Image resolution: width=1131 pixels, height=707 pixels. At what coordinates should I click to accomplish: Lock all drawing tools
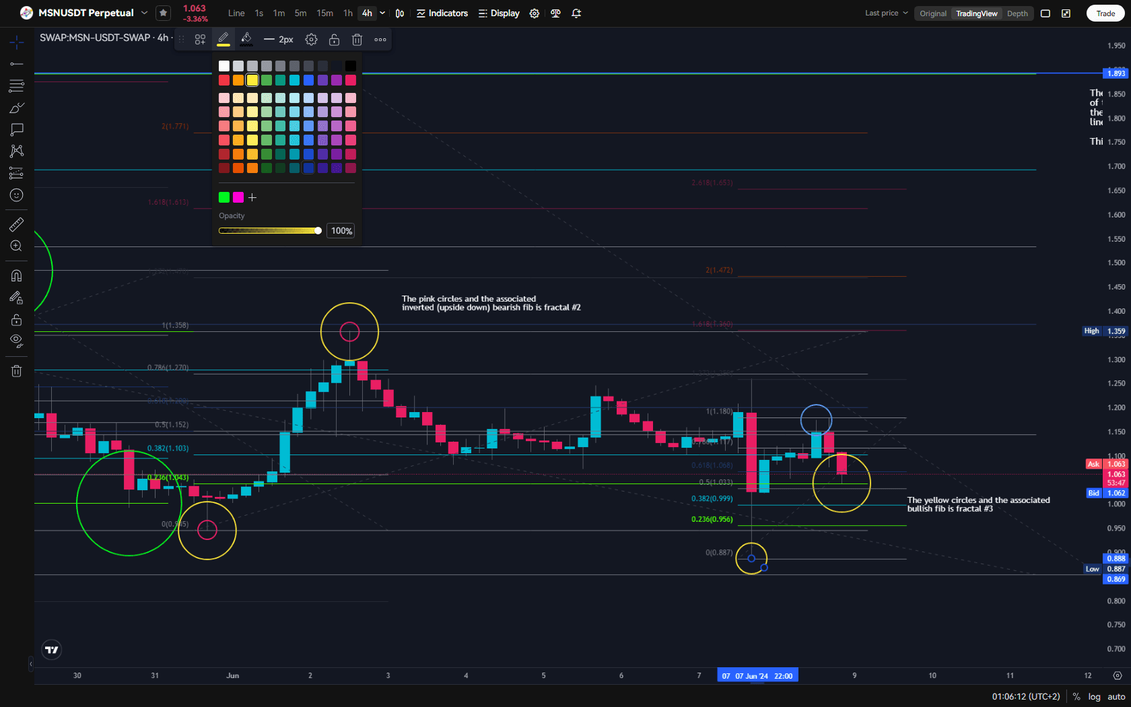[17, 320]
